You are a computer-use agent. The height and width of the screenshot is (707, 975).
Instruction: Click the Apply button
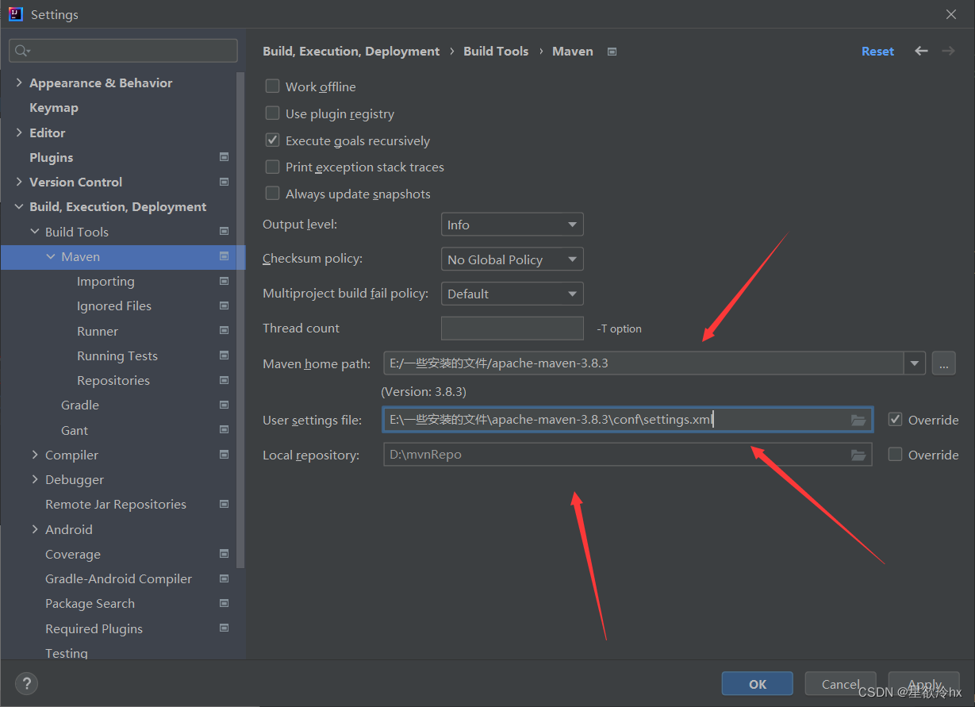pos(924,684)
